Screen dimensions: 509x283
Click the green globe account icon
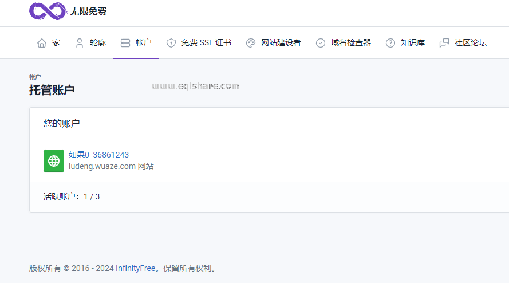[54, 161]
